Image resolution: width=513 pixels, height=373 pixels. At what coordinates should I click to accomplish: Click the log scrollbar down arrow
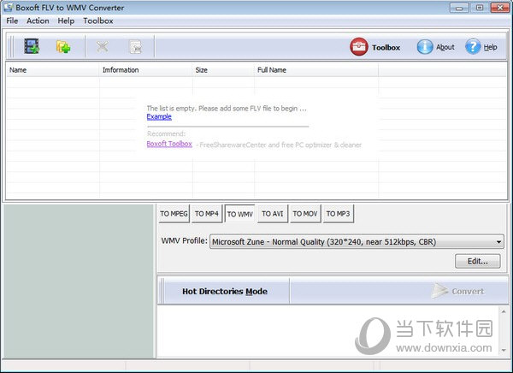point(504,350)
